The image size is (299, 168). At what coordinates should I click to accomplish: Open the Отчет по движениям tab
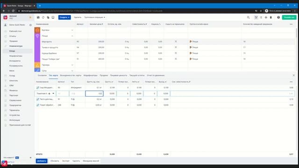click(x=156, y=76)
